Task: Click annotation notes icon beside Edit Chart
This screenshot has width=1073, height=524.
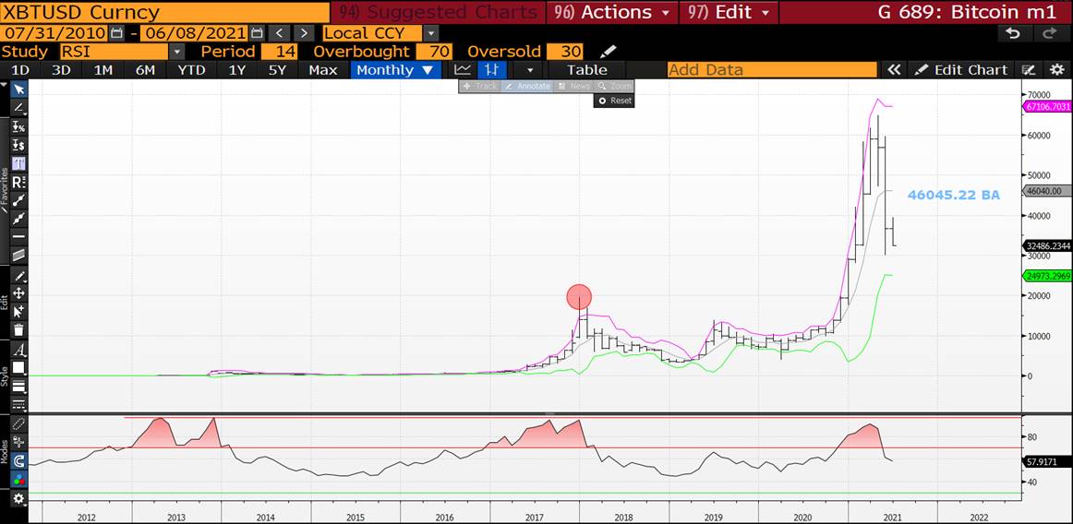Action: 1028,70
